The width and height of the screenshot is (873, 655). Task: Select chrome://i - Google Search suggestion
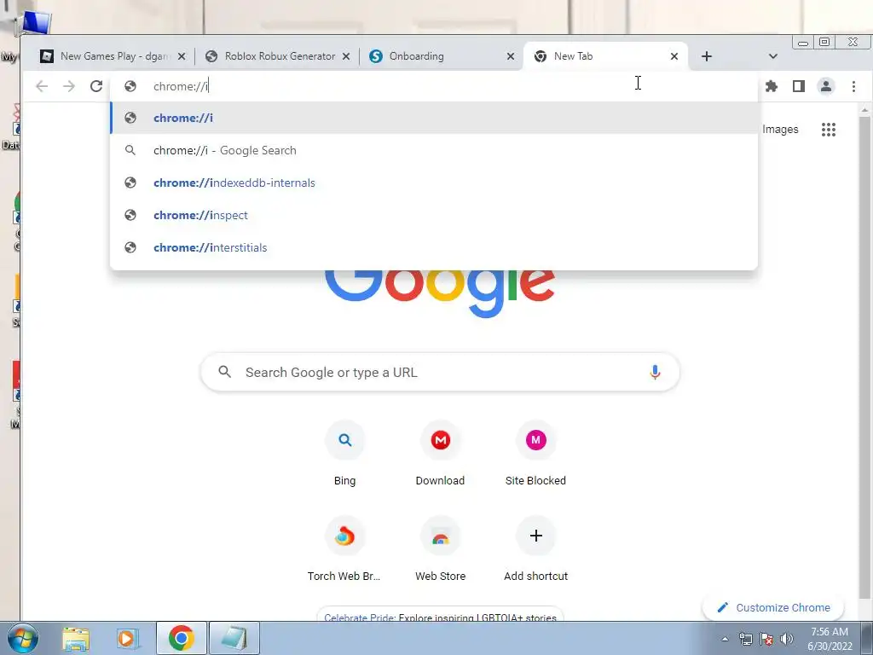click(434, 150)
